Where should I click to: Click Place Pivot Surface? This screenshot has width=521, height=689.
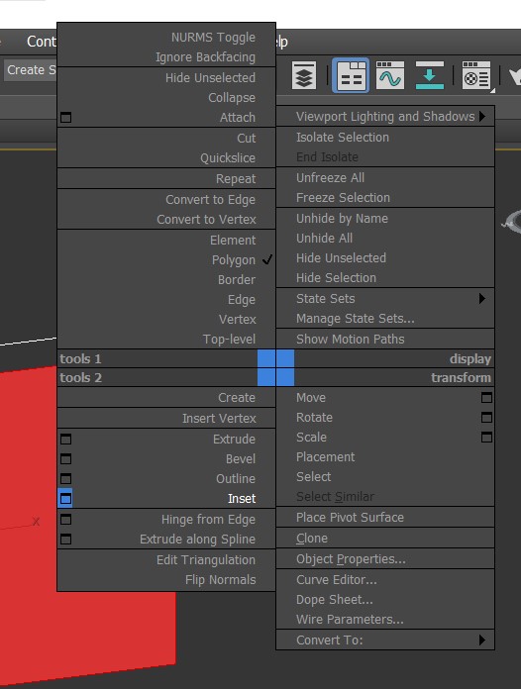tap(350, 517)
